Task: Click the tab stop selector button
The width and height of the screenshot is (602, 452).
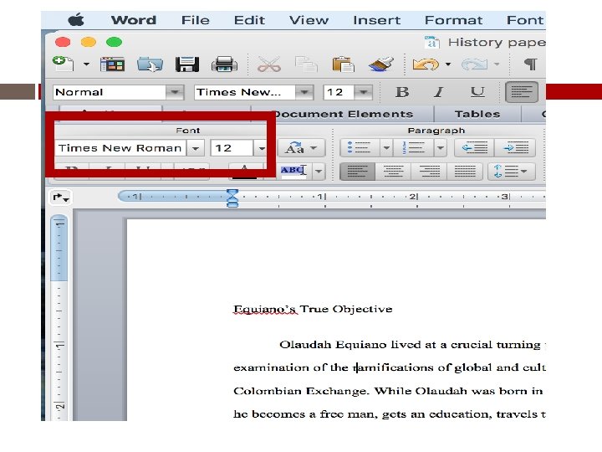Action: pyautogui.click(x=61, y=198)
